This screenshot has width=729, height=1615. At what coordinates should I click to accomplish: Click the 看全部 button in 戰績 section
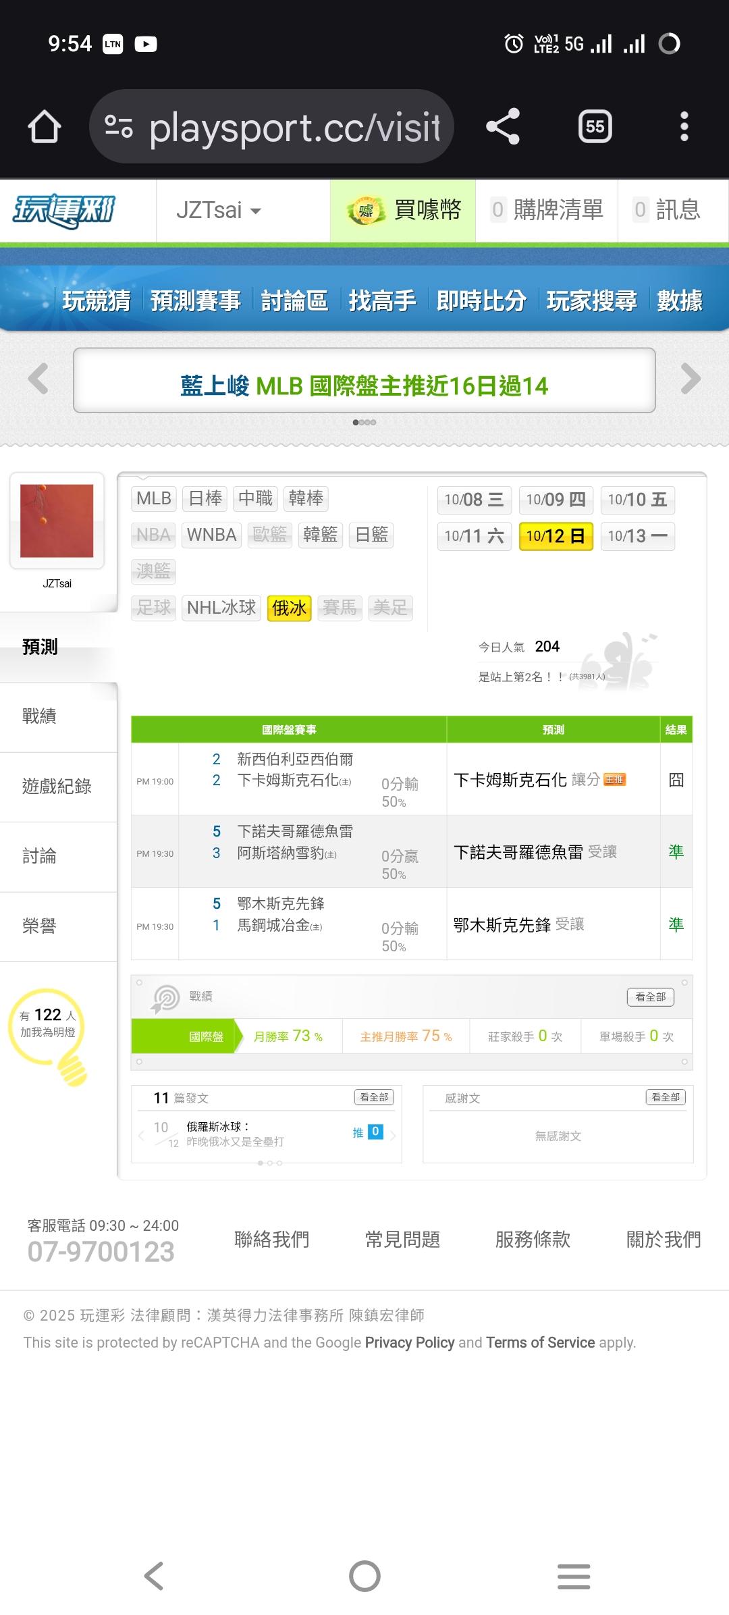click(x=650, y=997)
